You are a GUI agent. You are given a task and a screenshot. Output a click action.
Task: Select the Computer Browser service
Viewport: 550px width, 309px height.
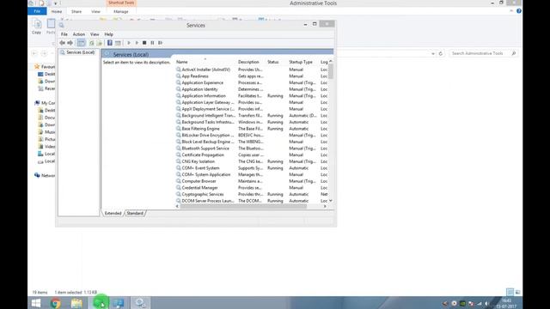coord(252,181)
